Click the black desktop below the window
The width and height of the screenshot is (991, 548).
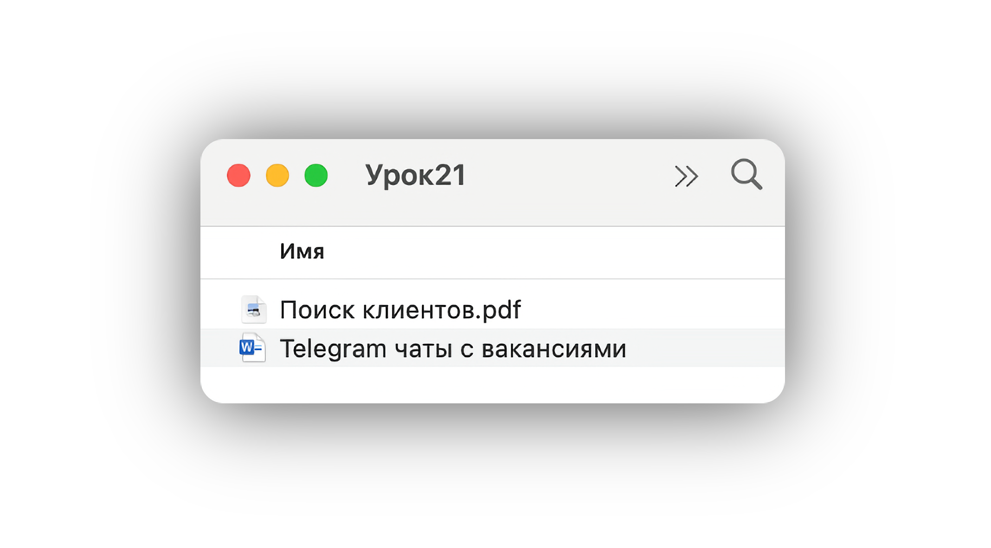[x=492, y=473]
